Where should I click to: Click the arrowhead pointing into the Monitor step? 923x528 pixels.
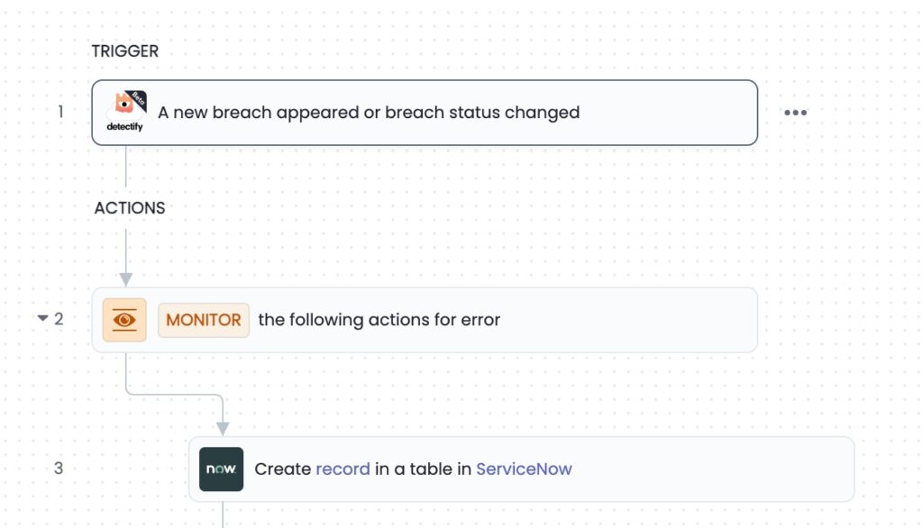(x=126, y=279)
